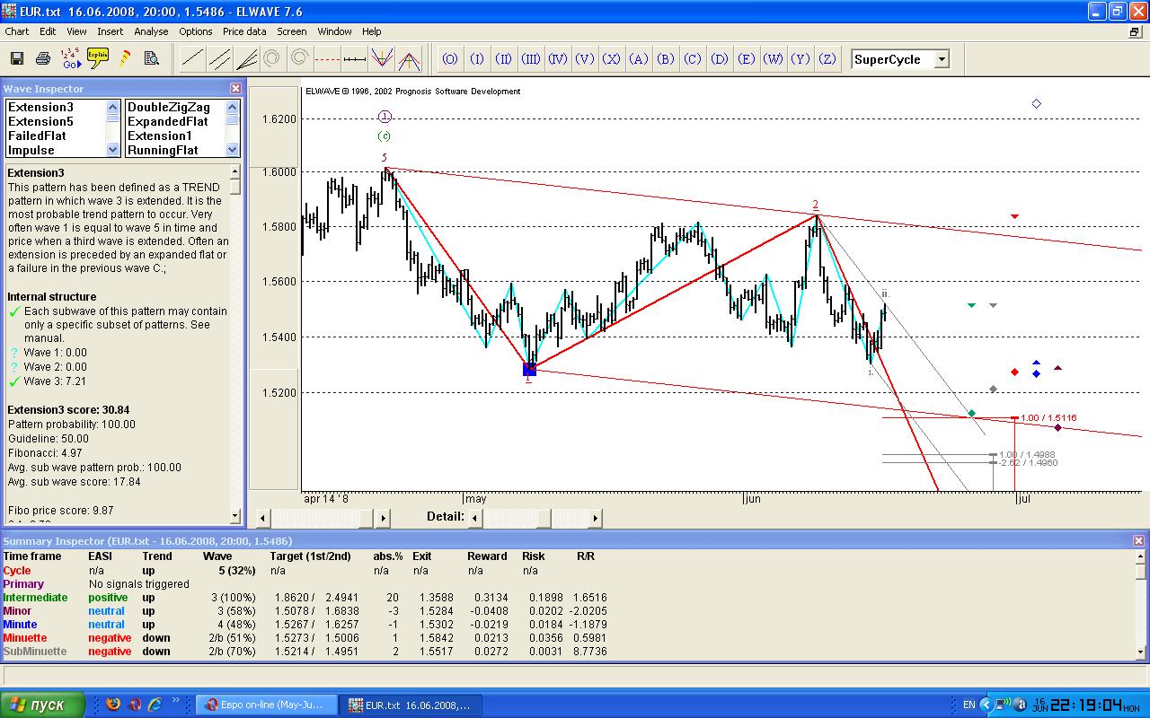Open the Explain speech bubble tool
This screenshot has height=718, width=1150.
[x=98, y=58]
